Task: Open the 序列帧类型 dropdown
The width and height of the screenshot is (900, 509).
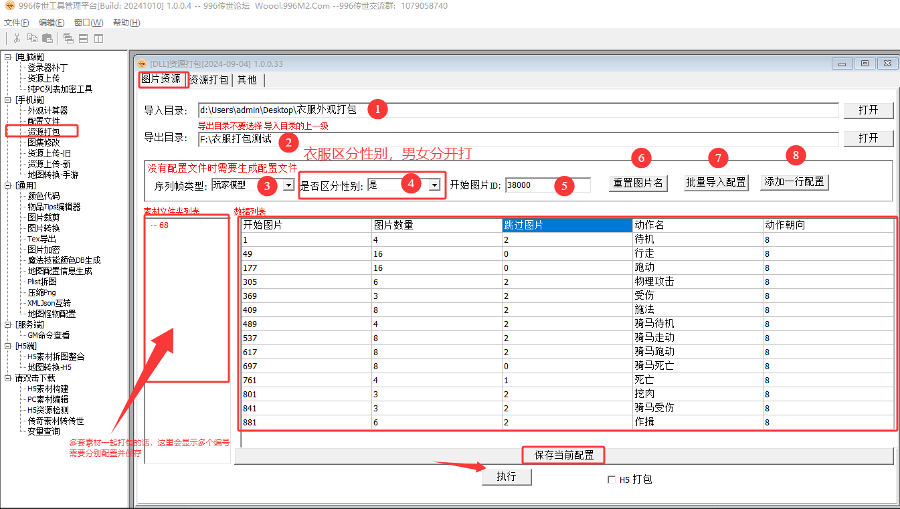Action: pyautogui.click(x=288, y=185)
